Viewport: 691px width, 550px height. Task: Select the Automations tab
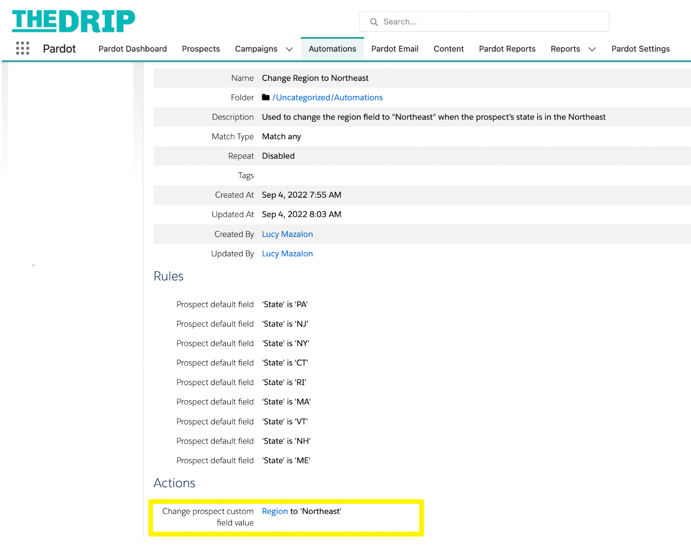(332, 49)
